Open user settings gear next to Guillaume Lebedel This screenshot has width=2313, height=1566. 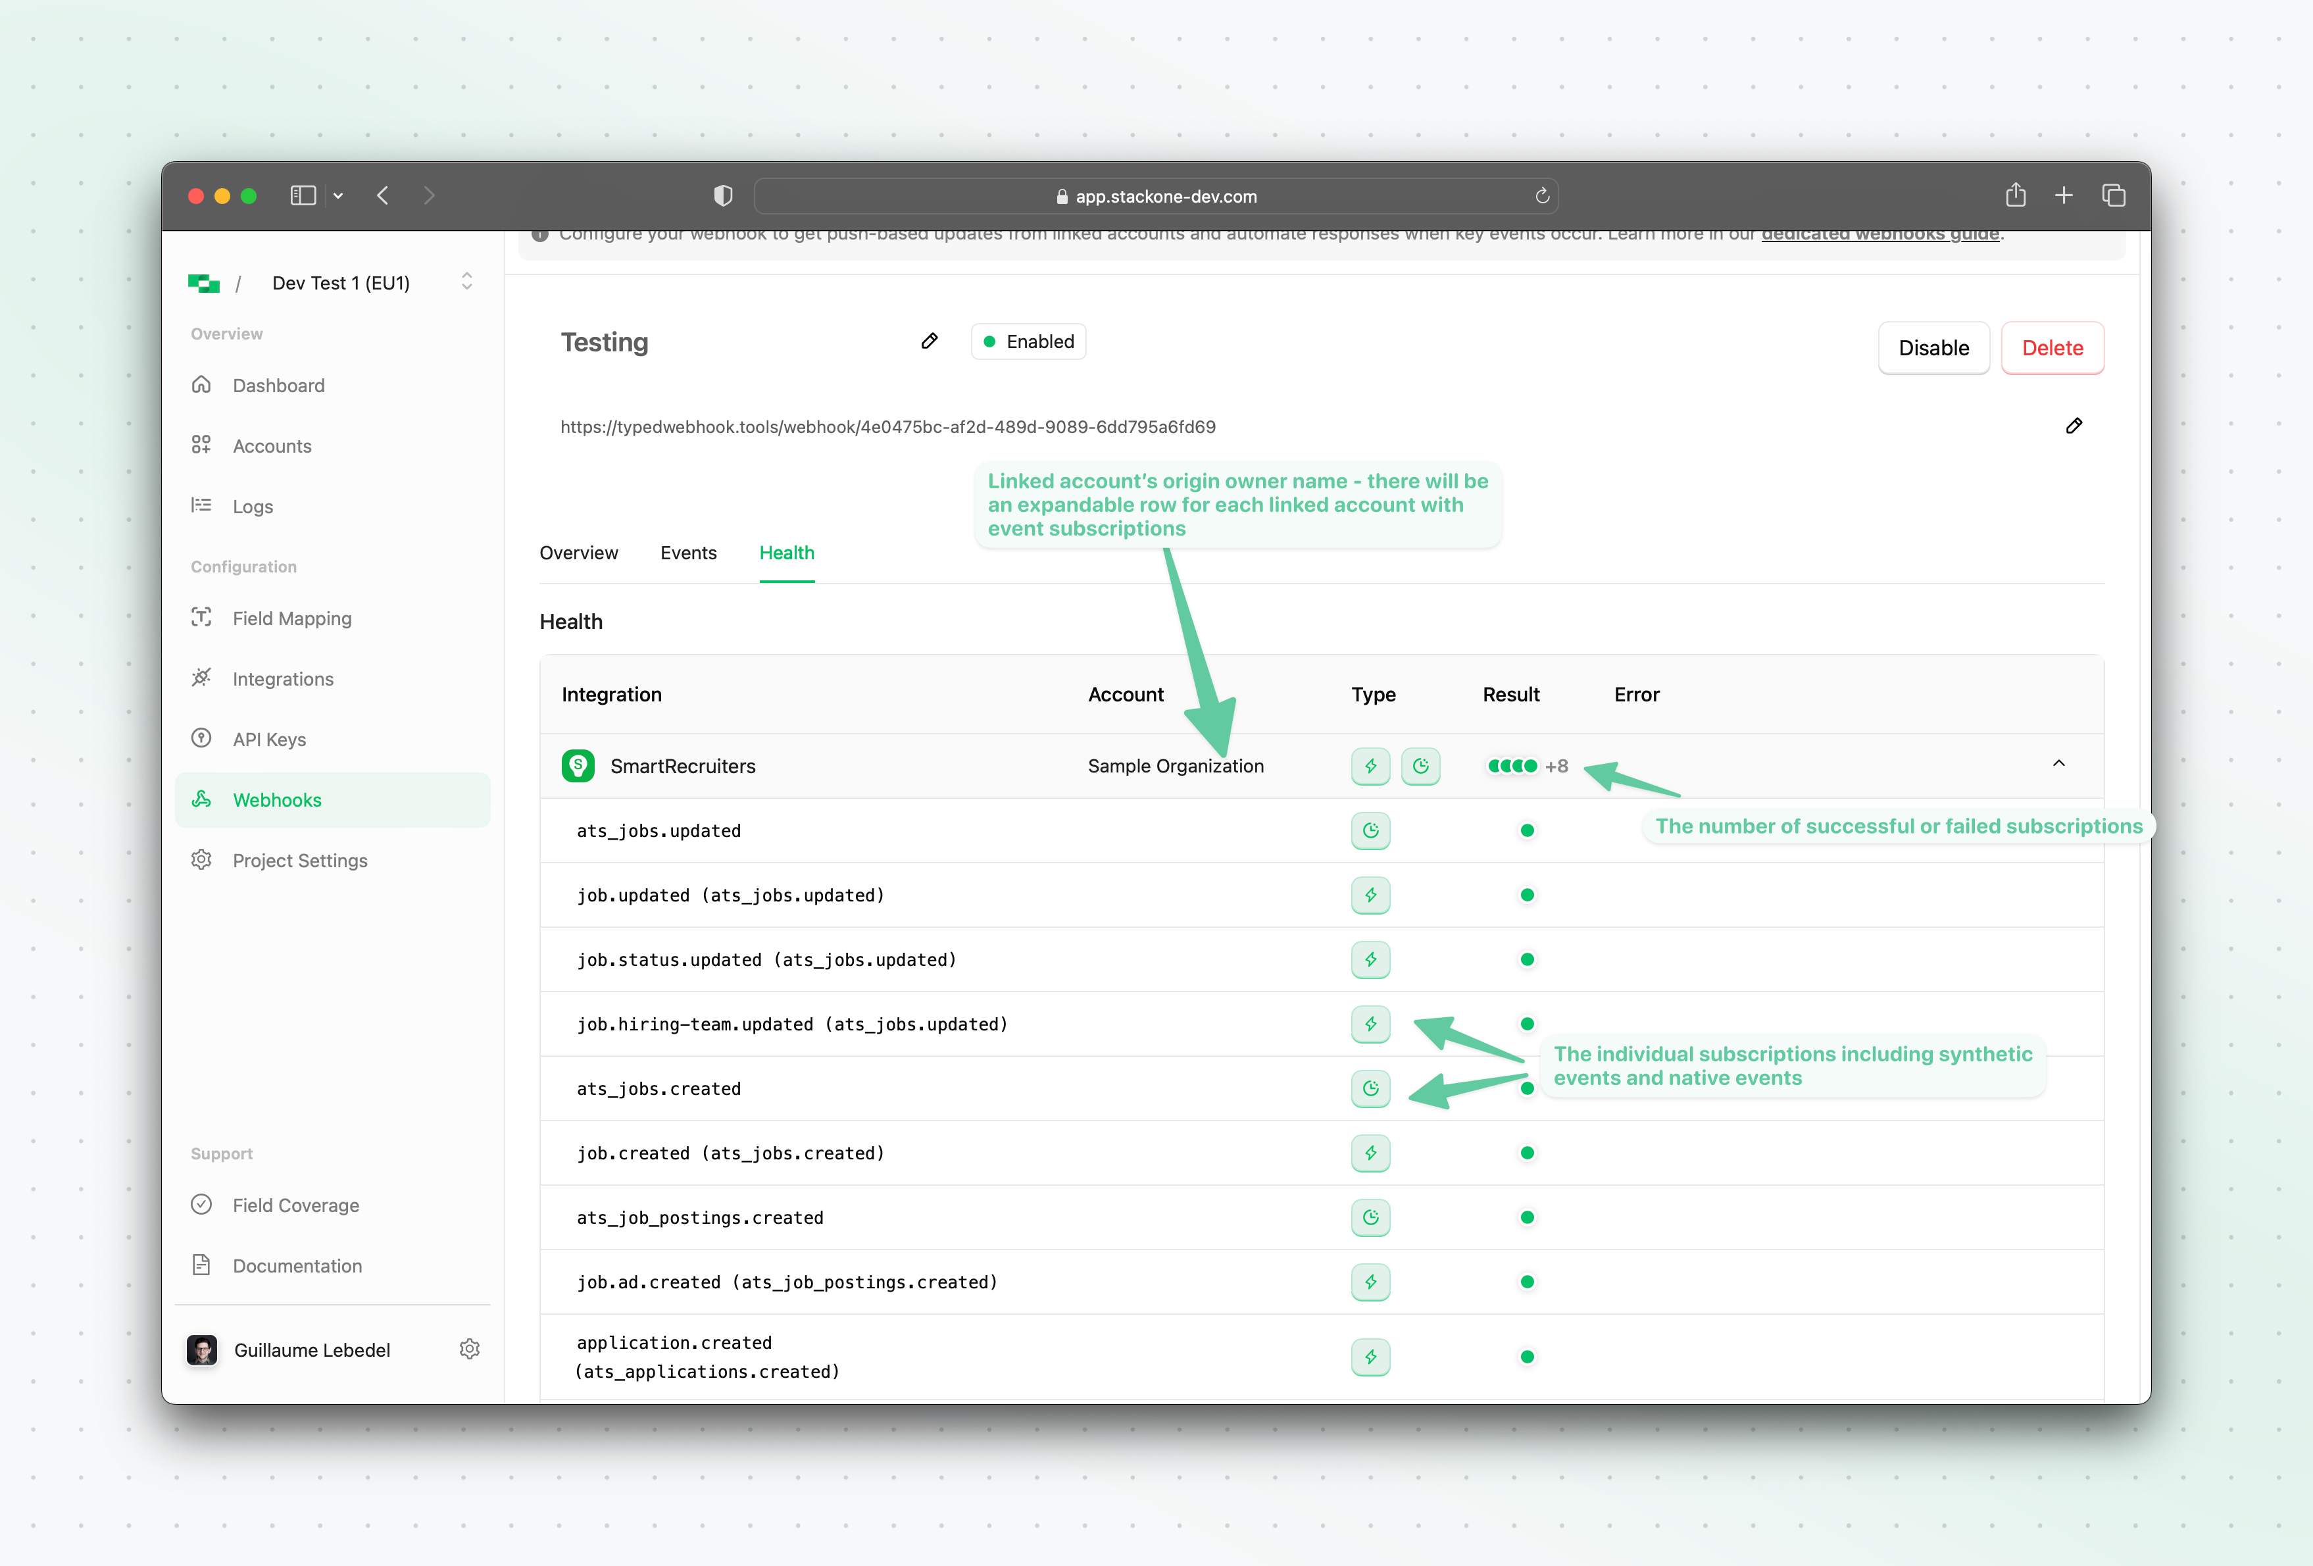point(470,1349)
